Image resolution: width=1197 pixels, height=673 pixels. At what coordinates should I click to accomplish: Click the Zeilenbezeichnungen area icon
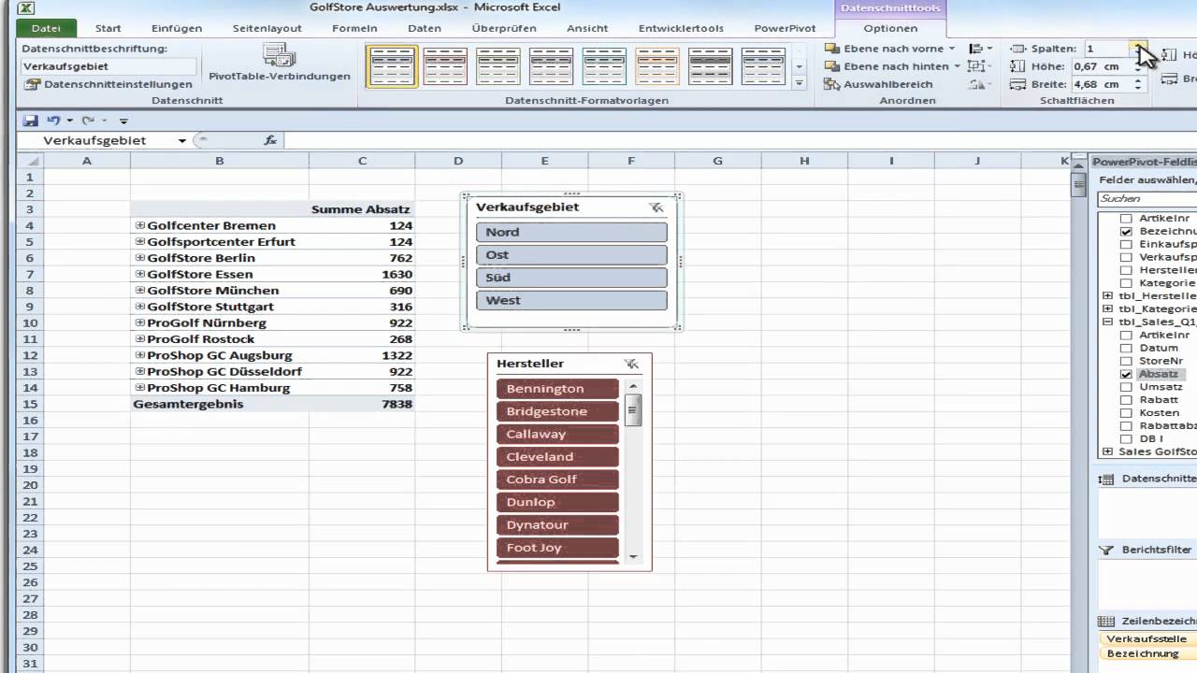click(x=1107, y=622)
